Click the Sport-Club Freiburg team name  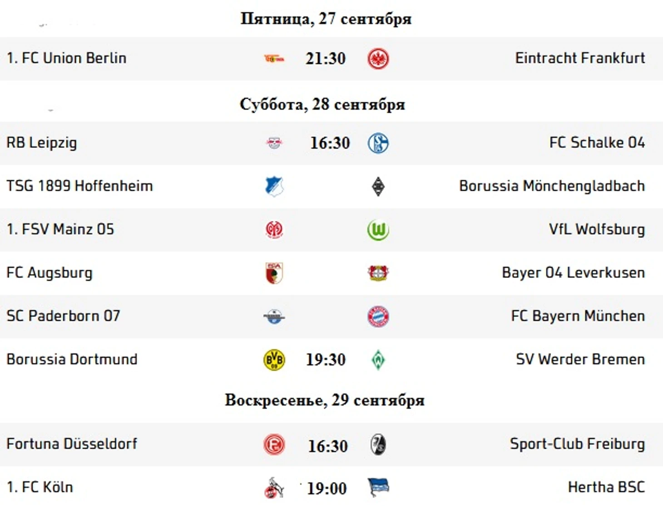(x=577, y=444)
